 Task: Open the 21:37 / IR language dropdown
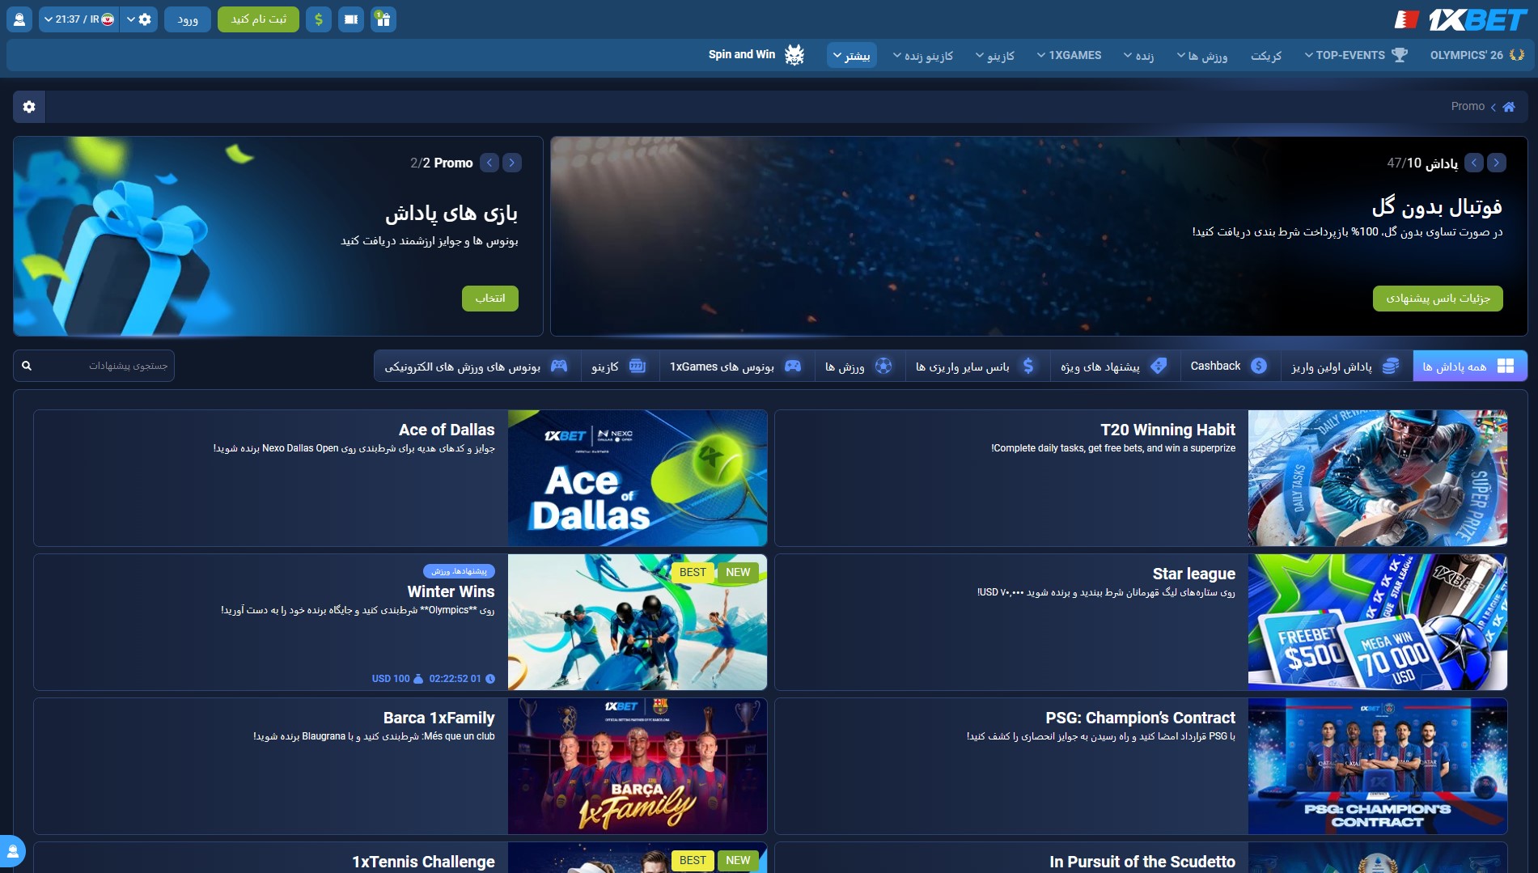click(79, 19)
